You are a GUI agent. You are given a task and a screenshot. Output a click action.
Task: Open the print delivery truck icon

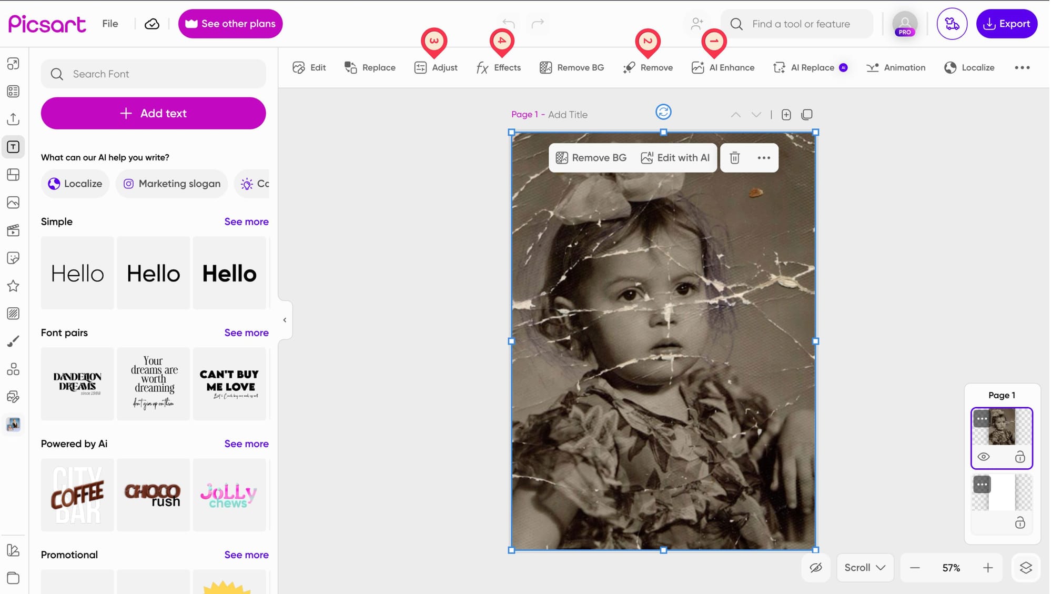click(x=952, y=24)
